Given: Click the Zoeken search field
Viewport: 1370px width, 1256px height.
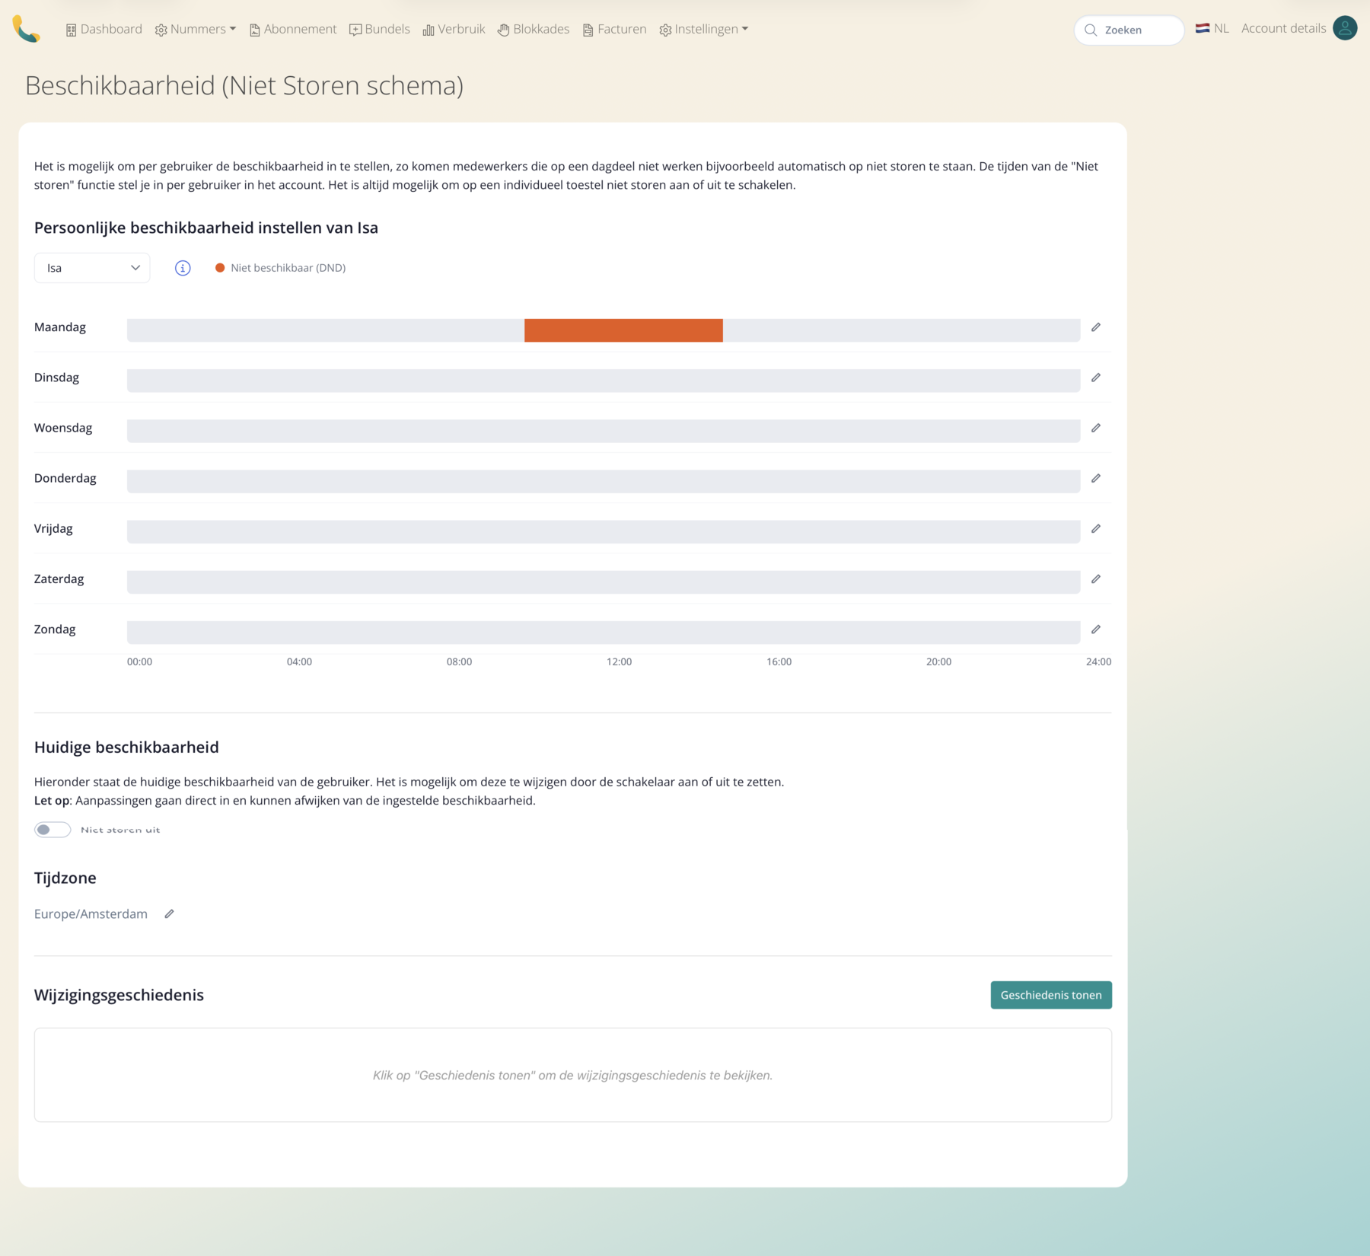Looking at the screenshot, I should coord(1129,30).
